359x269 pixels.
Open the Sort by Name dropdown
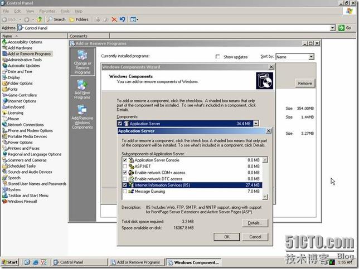tap(311, 56)
